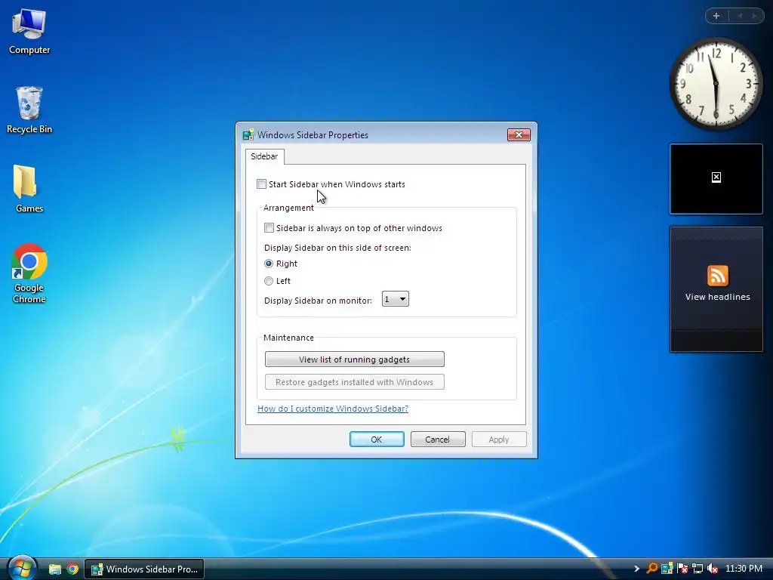Click the sidebar next page arrow
The height and width of the screenshot is (580, 773).
(x=754, y=16)
